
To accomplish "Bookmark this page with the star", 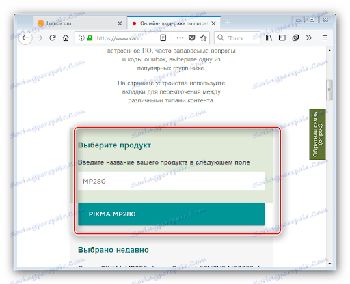I will [x=204, y=38].
